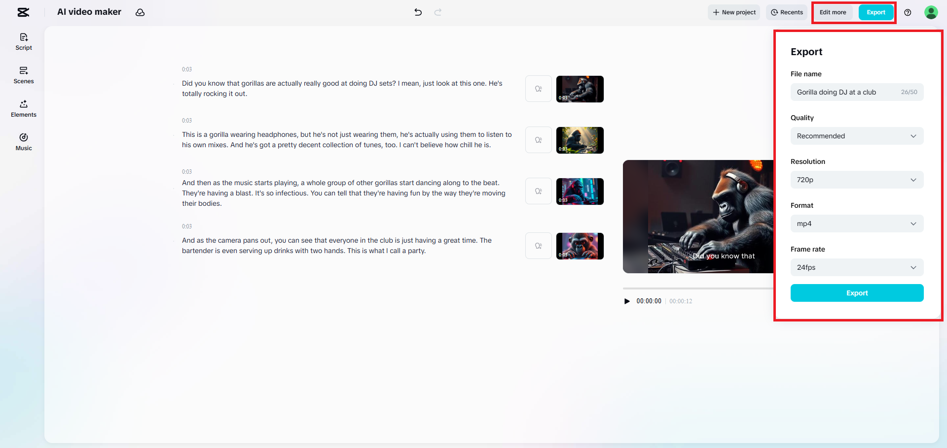This screenshot has width=947, height=448.
Task: Start a New project
Action: [733, 12]
